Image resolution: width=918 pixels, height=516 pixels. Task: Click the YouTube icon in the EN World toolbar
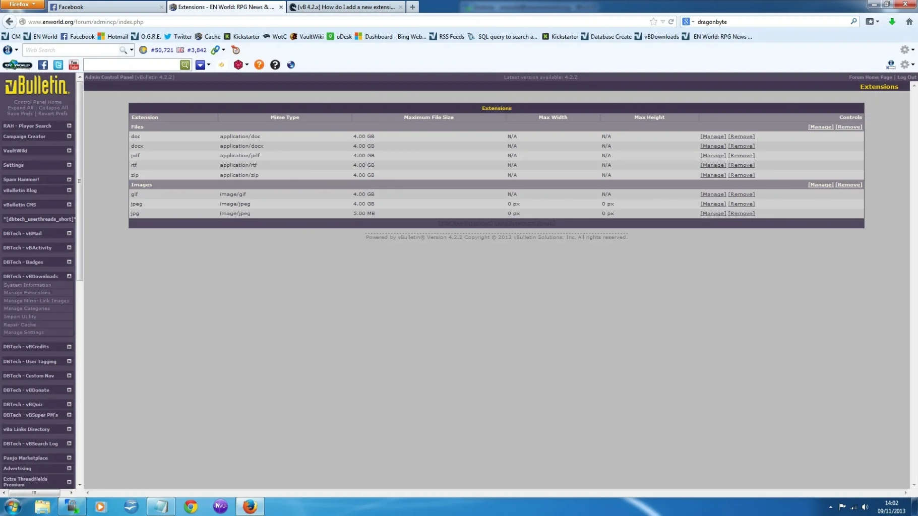coord(73,65)
